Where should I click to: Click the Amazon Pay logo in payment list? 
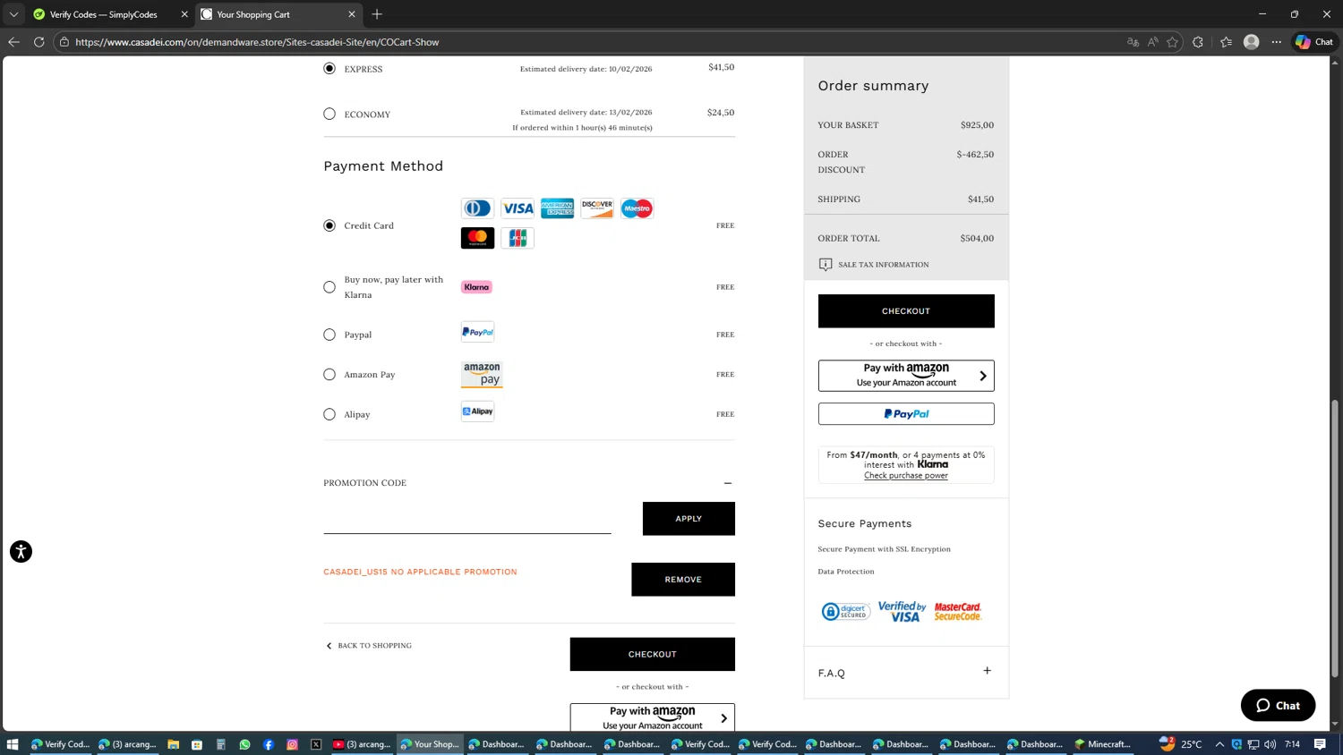coord(482,375)
